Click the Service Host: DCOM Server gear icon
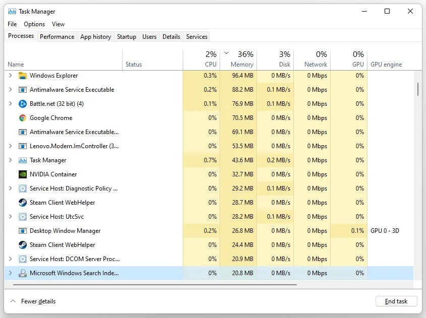The width and height of the screenshot is (426, 318). (23, 259)
